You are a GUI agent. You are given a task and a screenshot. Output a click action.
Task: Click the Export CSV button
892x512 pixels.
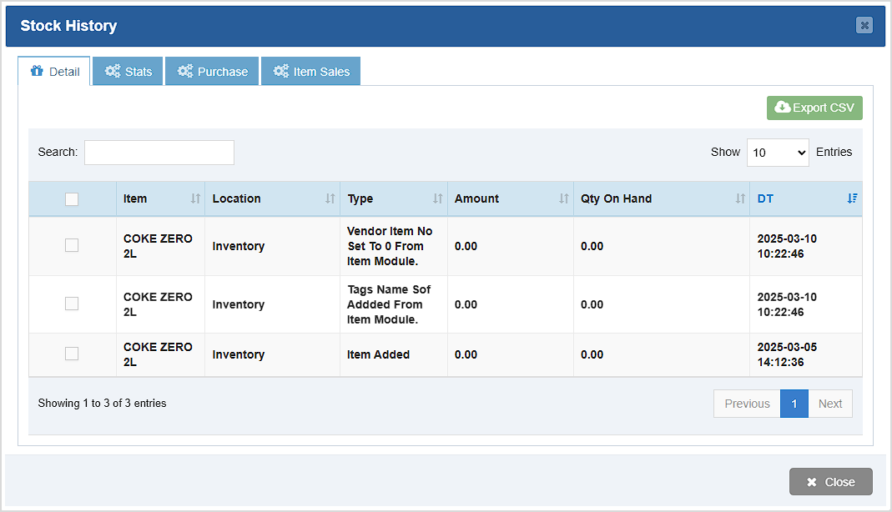pos(814,108)
